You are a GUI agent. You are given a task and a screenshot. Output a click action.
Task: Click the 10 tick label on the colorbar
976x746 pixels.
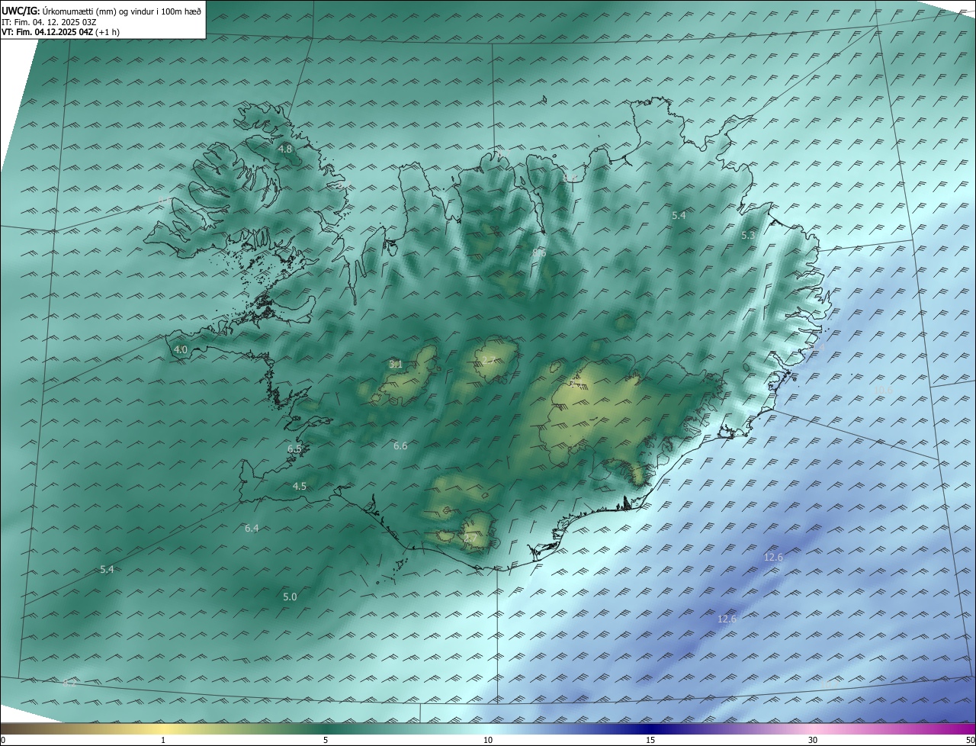click(x=488, y=740)
